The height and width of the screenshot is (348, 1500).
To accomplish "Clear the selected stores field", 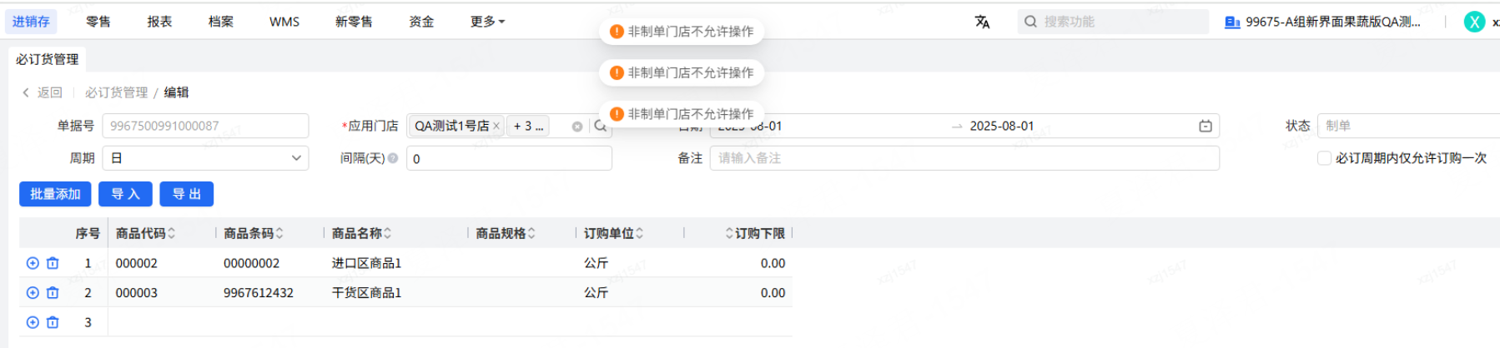I will click(576, 127).
